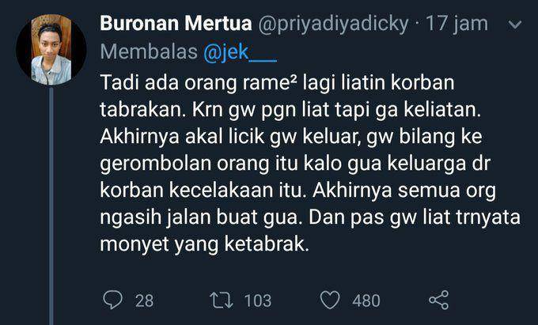The height and width of the screenshot is (325, 538).
Task: Click the phrase korban kecelakaan itu
Action: 203,191
